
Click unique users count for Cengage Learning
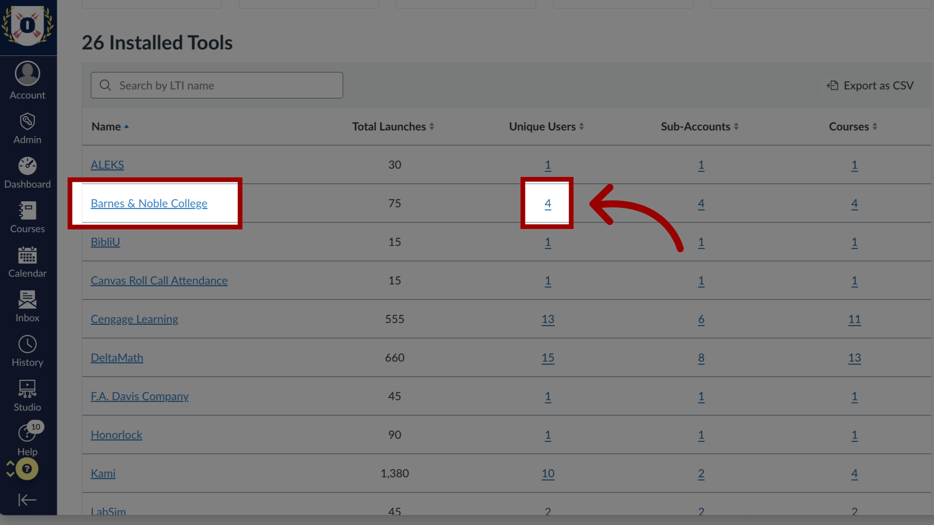point(547,318)
